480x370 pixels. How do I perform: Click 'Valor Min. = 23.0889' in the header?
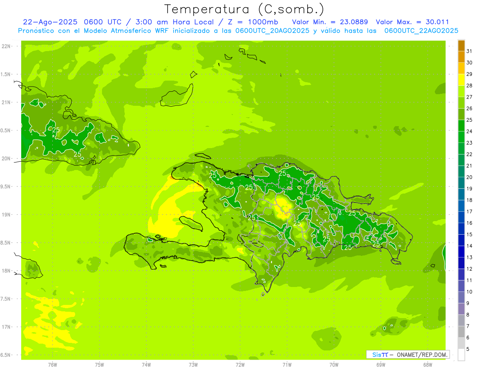tap(330, 22)
